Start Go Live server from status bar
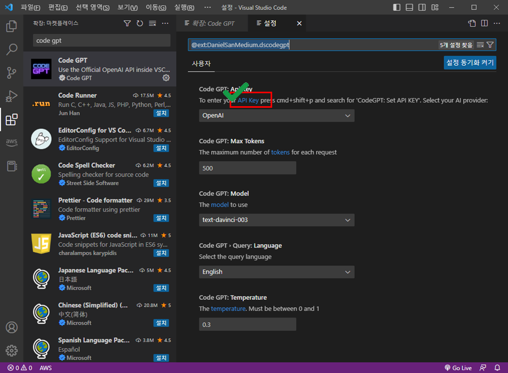 click(458, 368)
